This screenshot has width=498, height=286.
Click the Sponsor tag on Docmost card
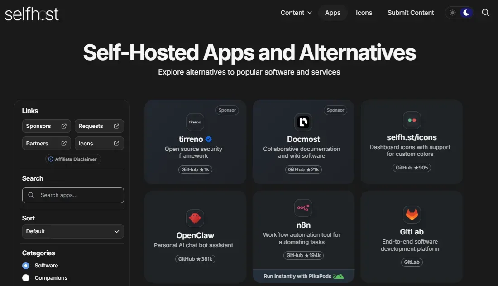click(x=335, y=110)
